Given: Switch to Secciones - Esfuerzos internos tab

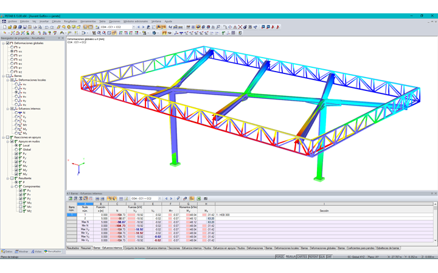Looking at the screenshot, I should 185,248.
